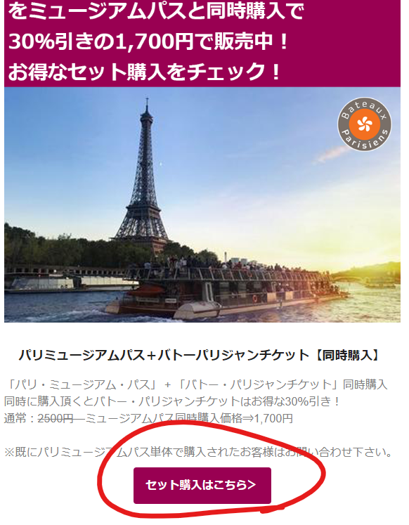This screenshot has width=409, height=525.
Task: Click the struck-through 2500円 regular price
Action: 56,418
